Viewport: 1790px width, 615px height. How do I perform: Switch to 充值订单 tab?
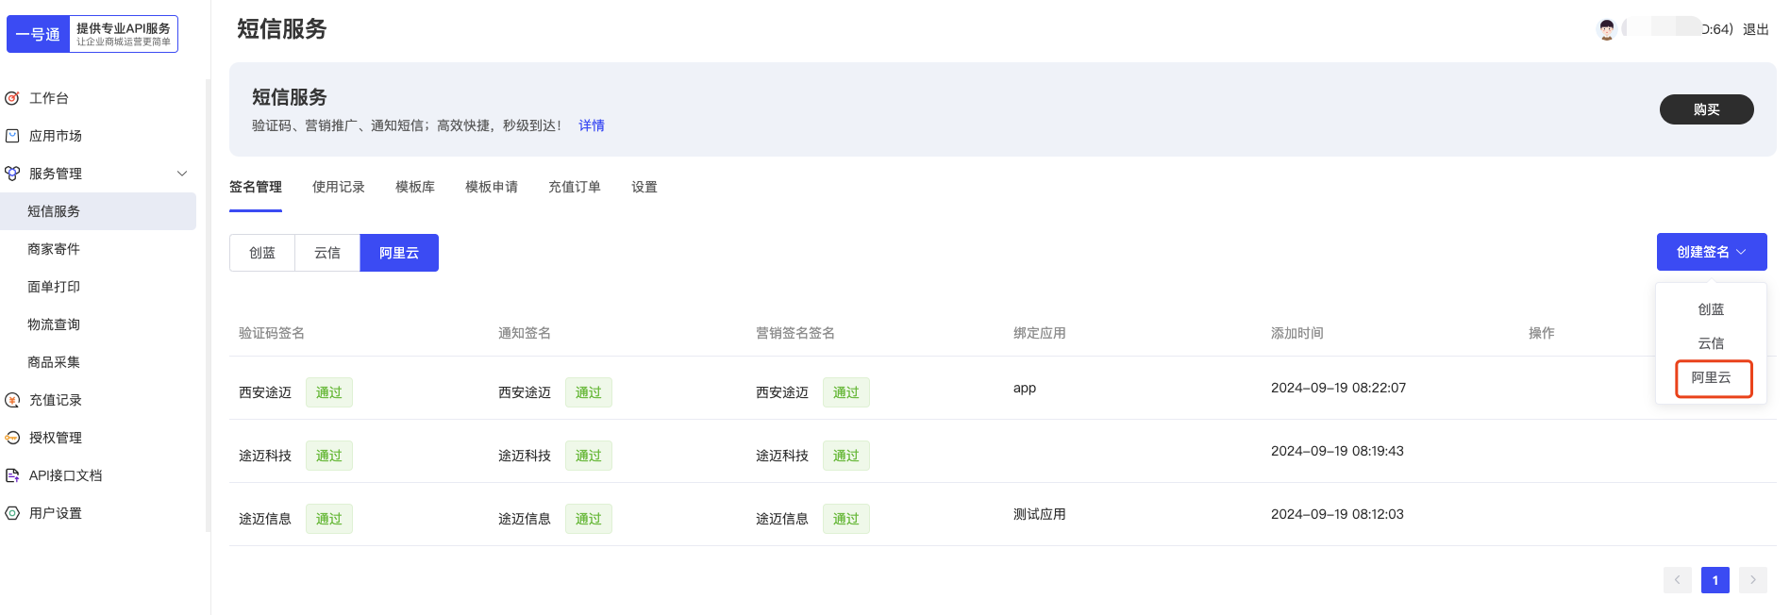pos(575,187)
